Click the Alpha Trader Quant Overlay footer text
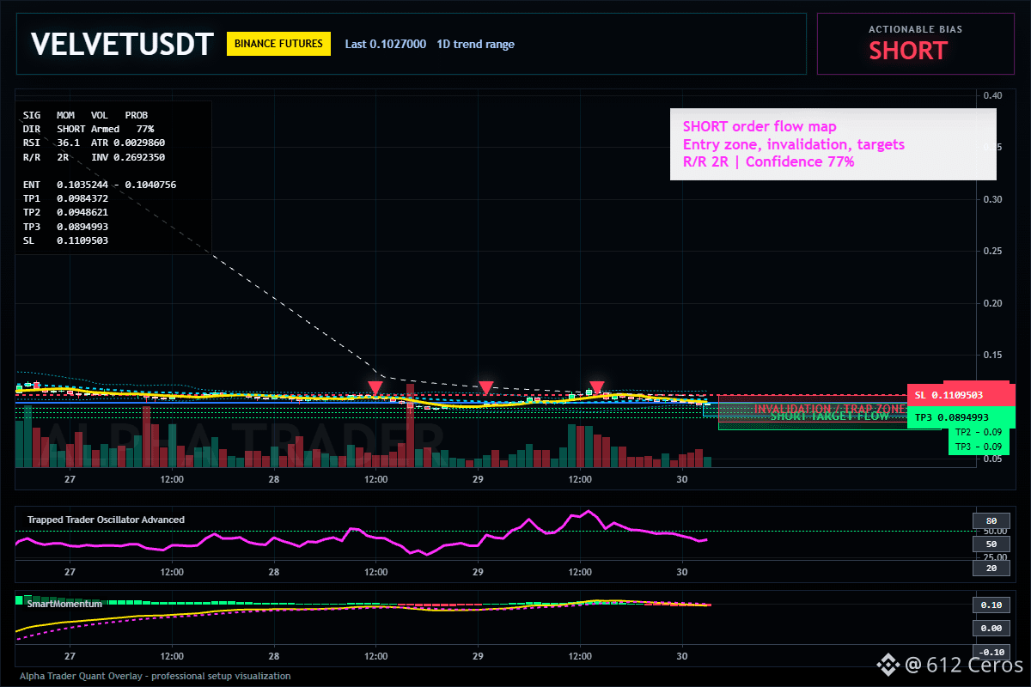This screenshot has width=1031, height=687. pyautogui.click(x=156, y=676)
